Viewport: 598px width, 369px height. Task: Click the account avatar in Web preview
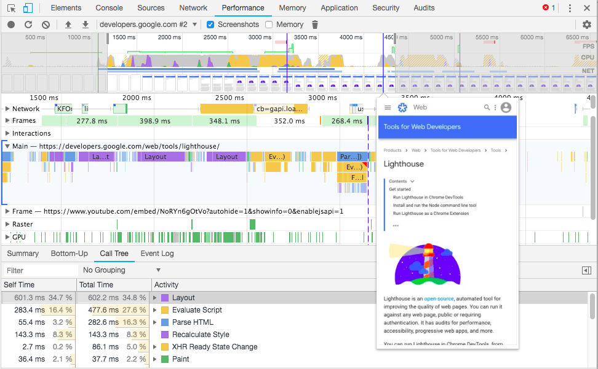tap(506, 107)
